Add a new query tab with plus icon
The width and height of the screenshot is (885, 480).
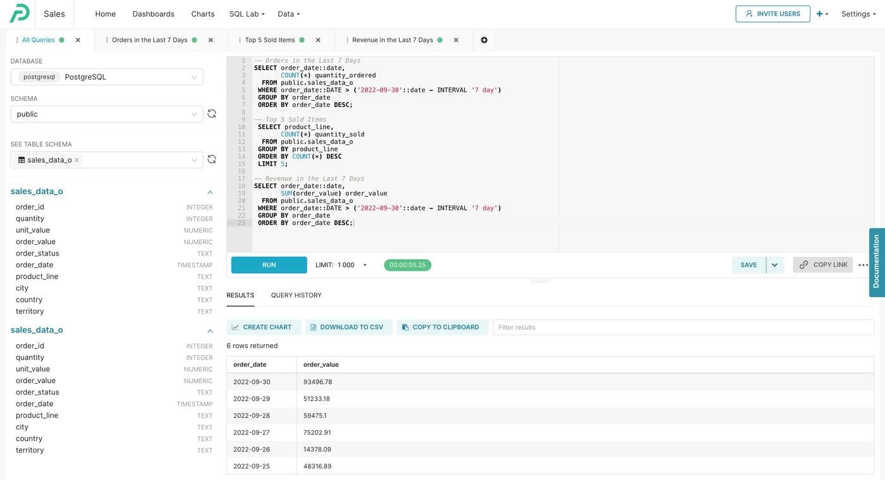[x=484, y=40]
